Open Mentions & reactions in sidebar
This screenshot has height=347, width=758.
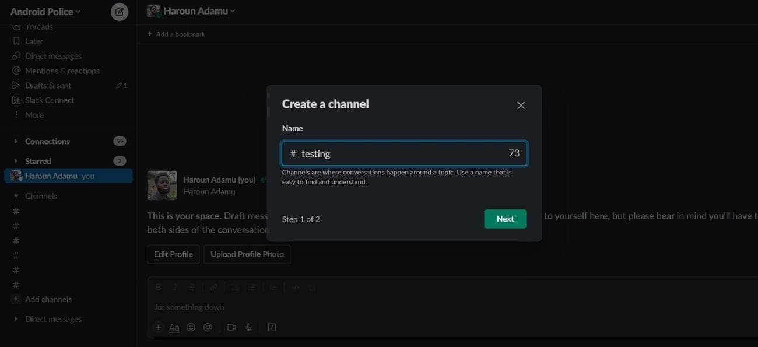tap(62, 71)
